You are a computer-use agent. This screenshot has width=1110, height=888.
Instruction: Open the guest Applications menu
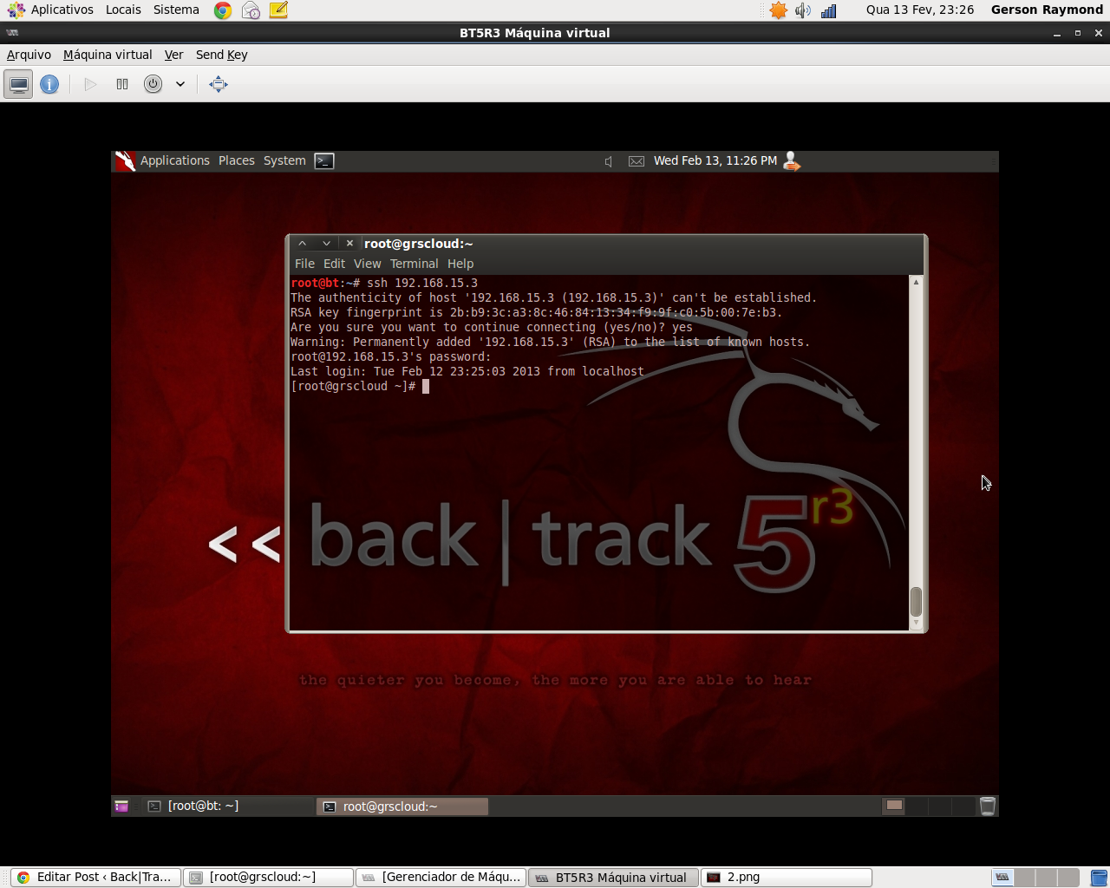point(175,160)
